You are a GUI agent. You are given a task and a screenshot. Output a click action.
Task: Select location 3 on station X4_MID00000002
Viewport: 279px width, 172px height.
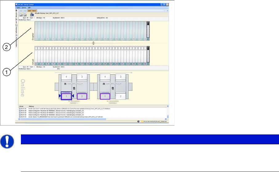(121, 77)
